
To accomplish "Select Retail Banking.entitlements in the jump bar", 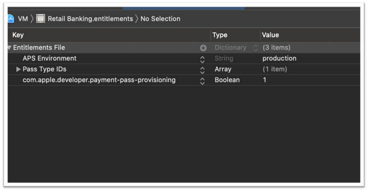I will 90,19.
